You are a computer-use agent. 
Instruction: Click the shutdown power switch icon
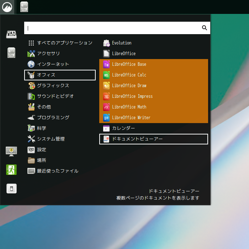click(x=11, y=189)
